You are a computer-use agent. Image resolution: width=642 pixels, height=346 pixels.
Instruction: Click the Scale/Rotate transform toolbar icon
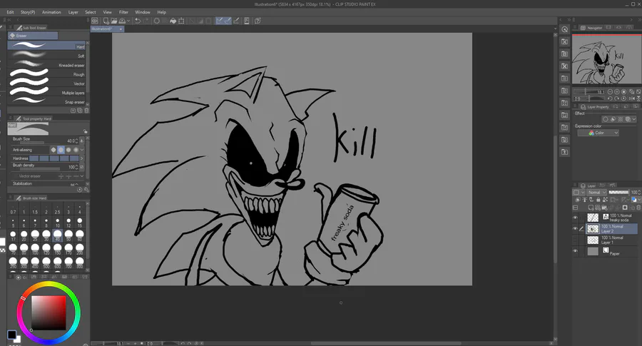pos(181,21)
